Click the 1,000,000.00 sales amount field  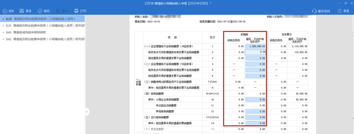[x=255, y=46]
